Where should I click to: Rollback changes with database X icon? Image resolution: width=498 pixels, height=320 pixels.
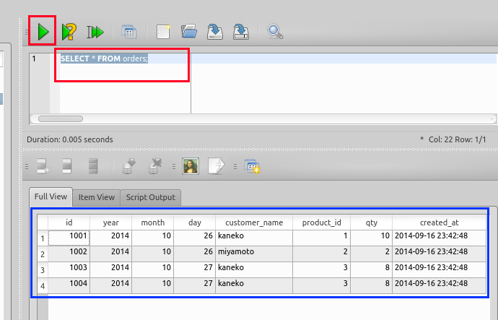point(155,166)
